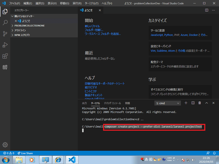Kill terminal with trash icon
Image resolution: width=219 pixels, height=164 pixels.
pos(200,103)
